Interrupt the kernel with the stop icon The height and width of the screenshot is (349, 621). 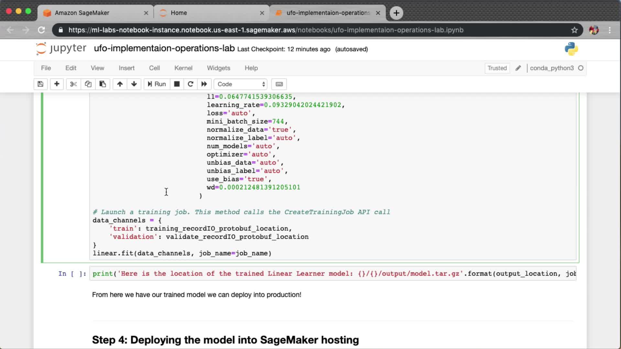[x=177, y=84]
